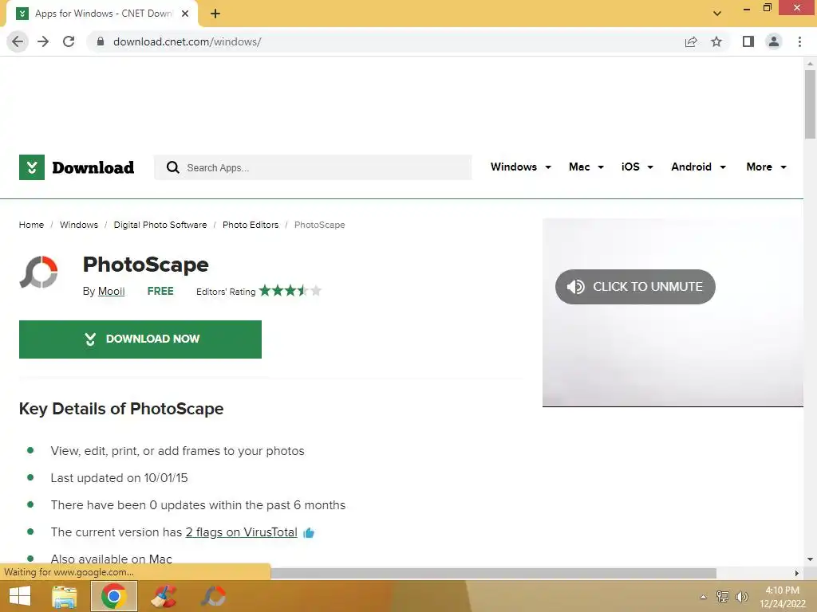Open Digital Photo Software breadcrumb

tap(160, 225)
